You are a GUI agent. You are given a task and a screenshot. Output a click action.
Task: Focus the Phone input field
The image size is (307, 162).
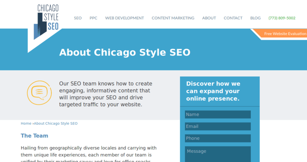pyautogui.click(x=218, y=138)
